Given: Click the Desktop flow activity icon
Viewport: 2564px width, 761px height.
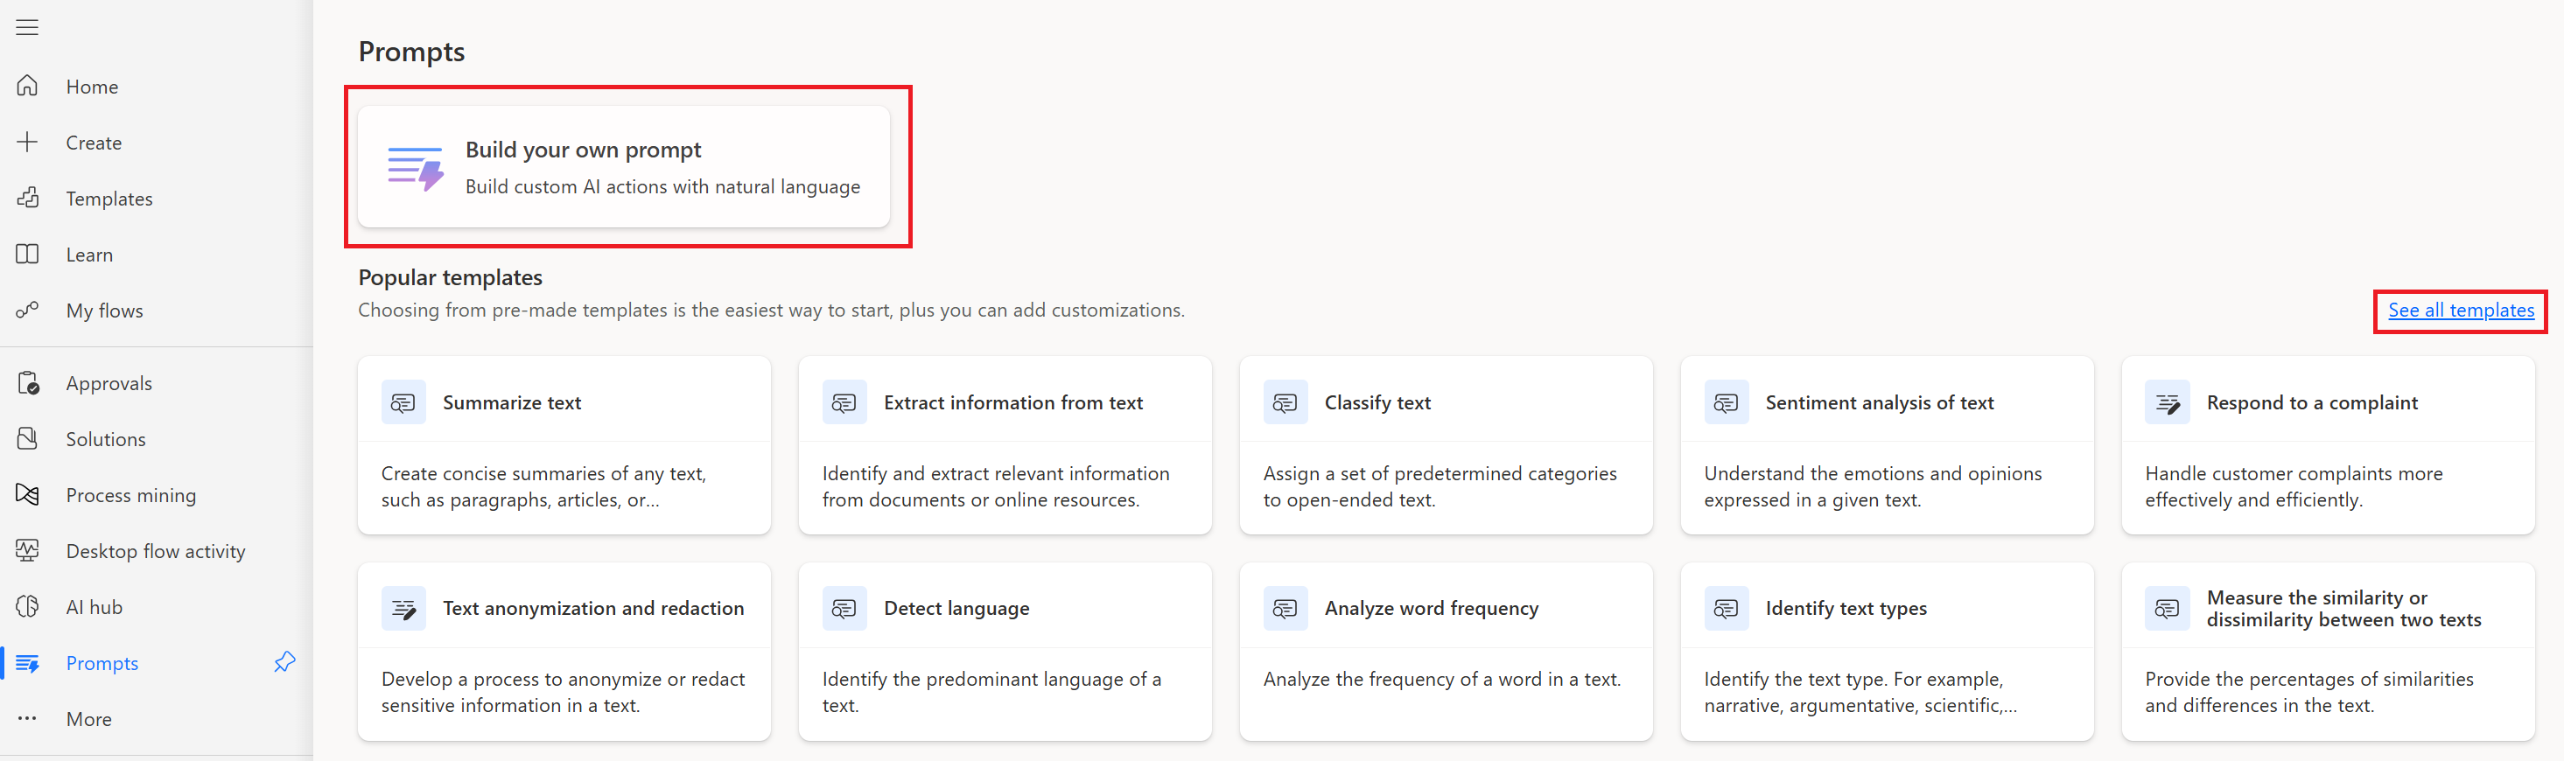Looking at the screenshot, I should pyautogui.click(x=28, y=550).
